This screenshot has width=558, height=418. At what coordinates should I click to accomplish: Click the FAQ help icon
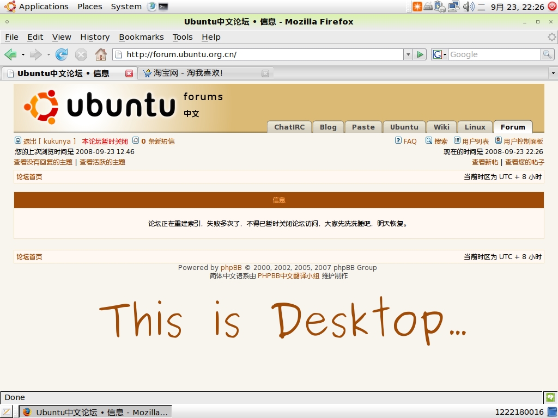coord(398,140)
